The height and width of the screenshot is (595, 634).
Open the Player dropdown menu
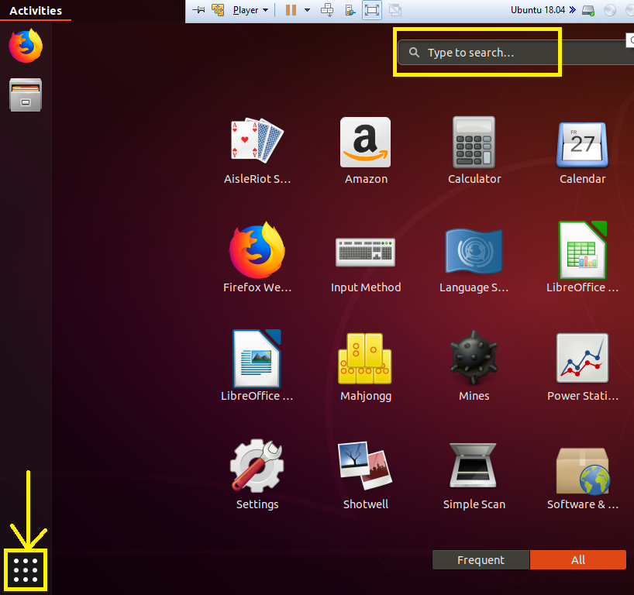(250, 10)
